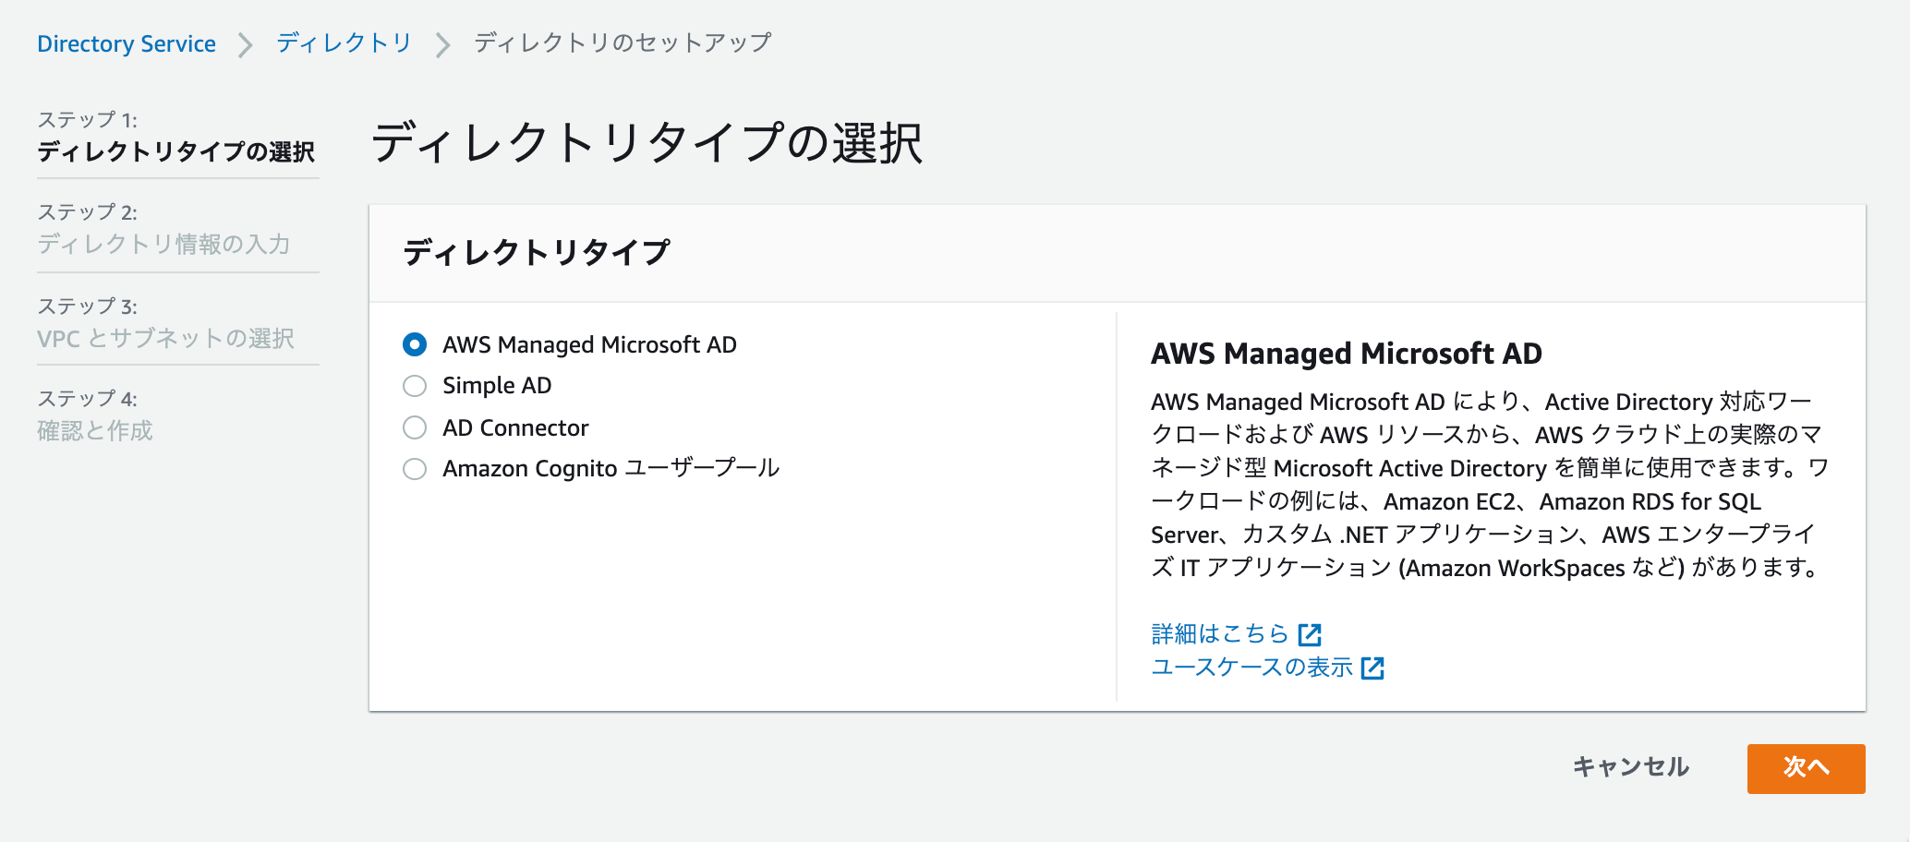Click the ディレクトリタイプ section header
1910x842 pixels.
click(x=537, y=252)
